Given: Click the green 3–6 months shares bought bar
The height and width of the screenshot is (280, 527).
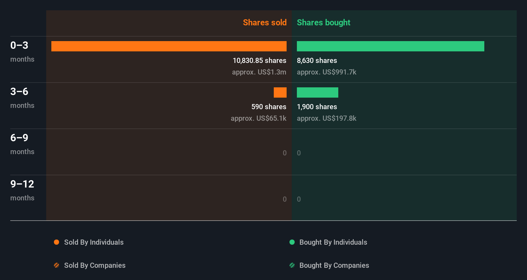Looking at the screenshot, I should pos(317,92).
